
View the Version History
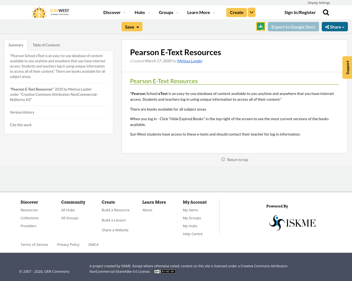click(x=22, y=112)
